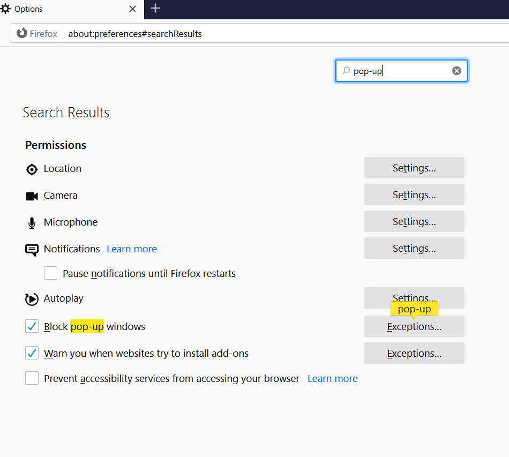
Task: Focus the preferences search field
Action: [x=401, y=71]
